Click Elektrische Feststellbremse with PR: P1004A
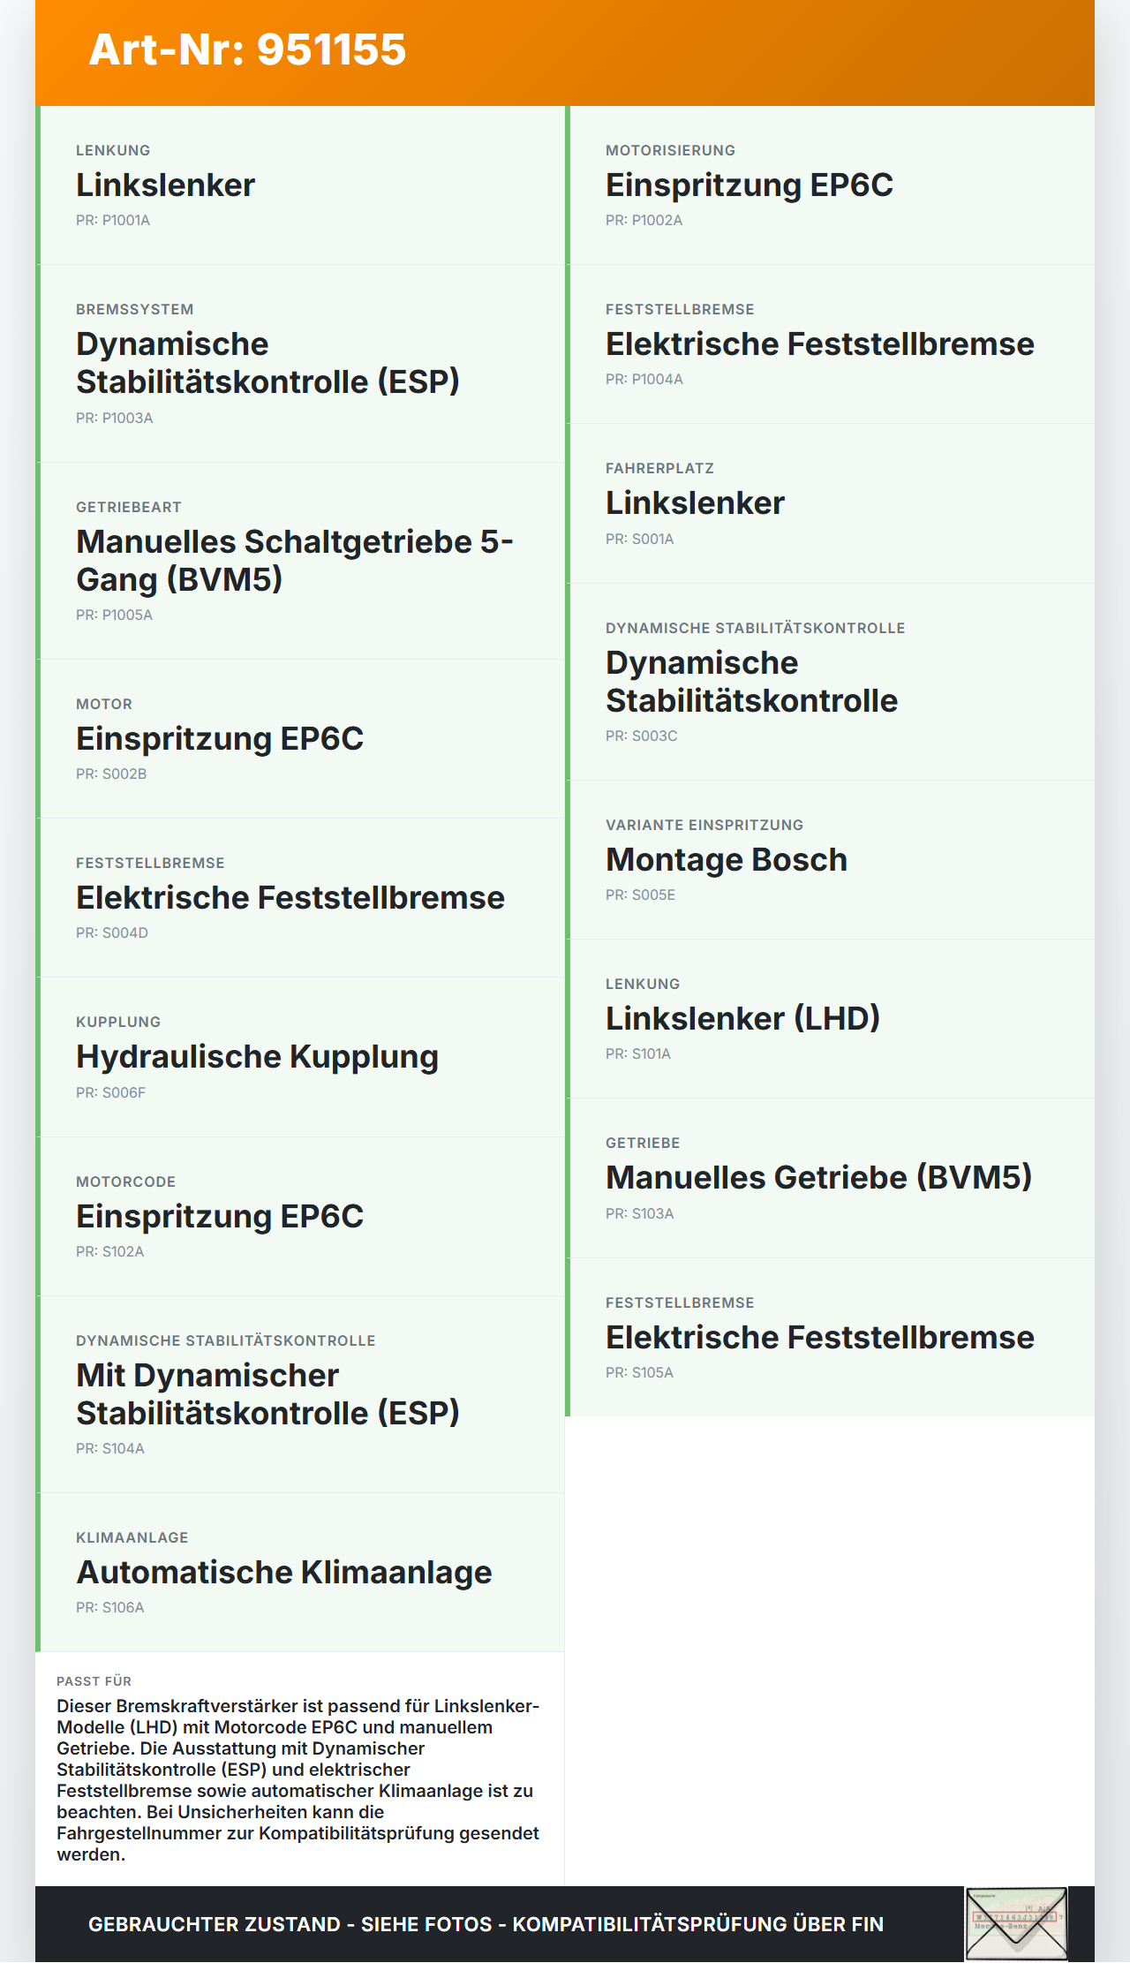Image resolution: width=1130 pixels, height=1963 pixels. (x=830, y=344)
